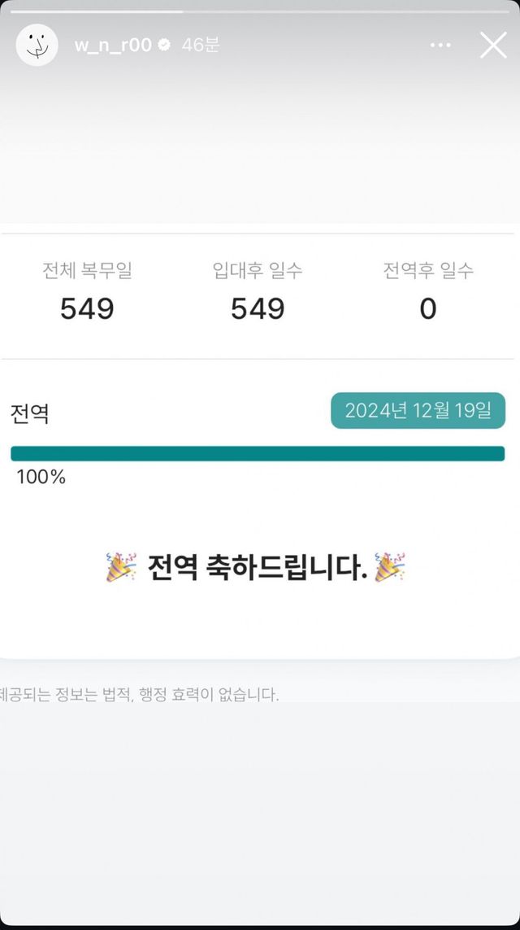The height and width of the screenshot is (930, 520).
Task: Select the 입대후 일수 label
Action: coord(258,271)
